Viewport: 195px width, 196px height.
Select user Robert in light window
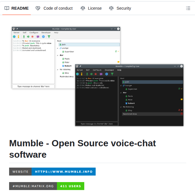tap(67, 66)
